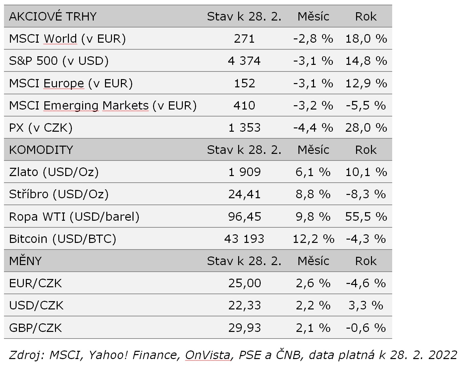Click the PX (v CZK) row label
Screen dimensions: 473x367
pyautogui.click(x=41, y=128)
